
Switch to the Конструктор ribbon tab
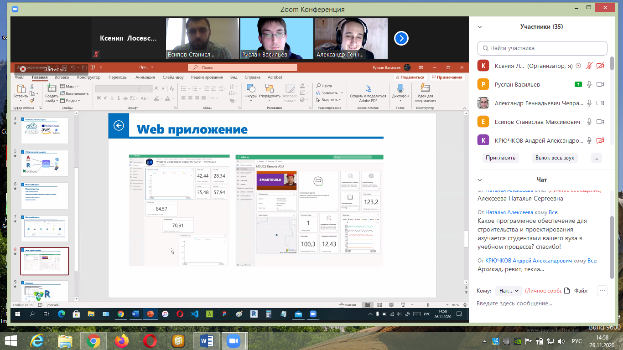[89, 77]
